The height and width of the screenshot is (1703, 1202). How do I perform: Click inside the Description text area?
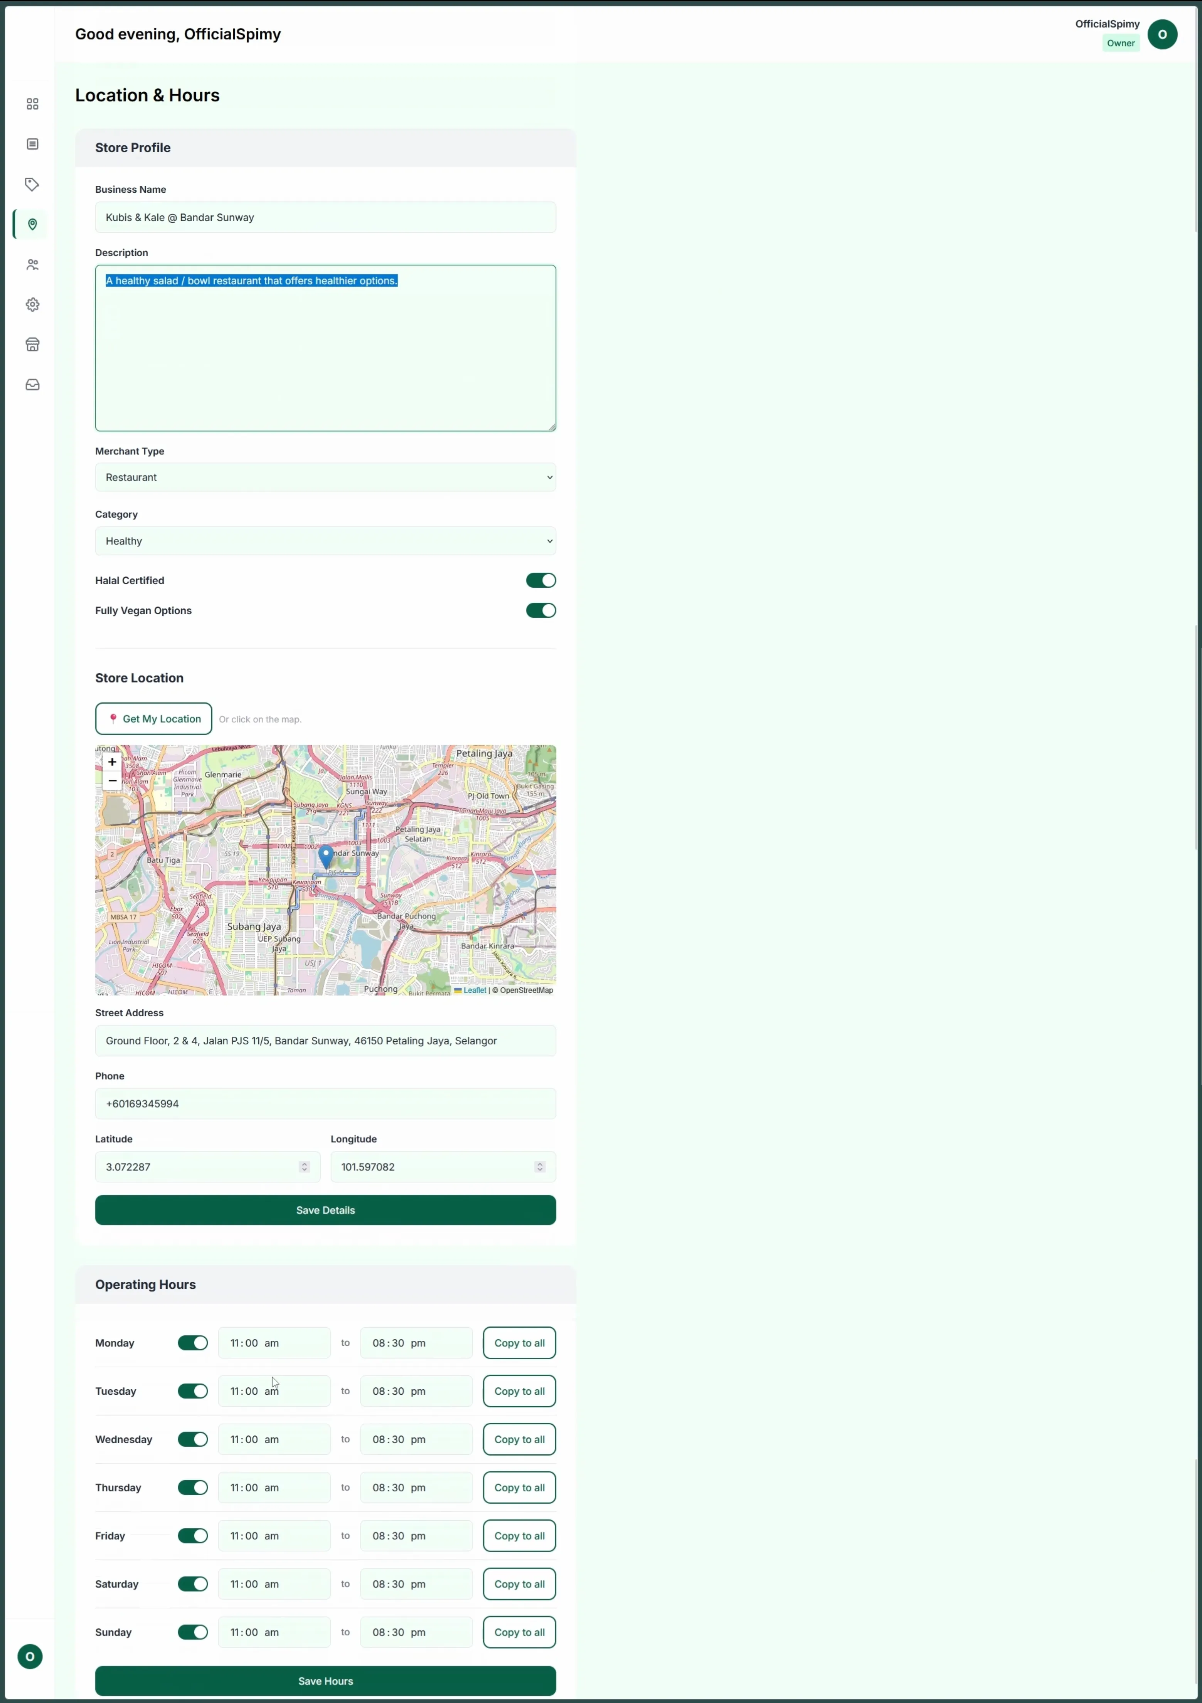326,348
